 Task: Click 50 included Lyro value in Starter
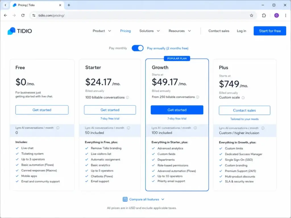94,133
